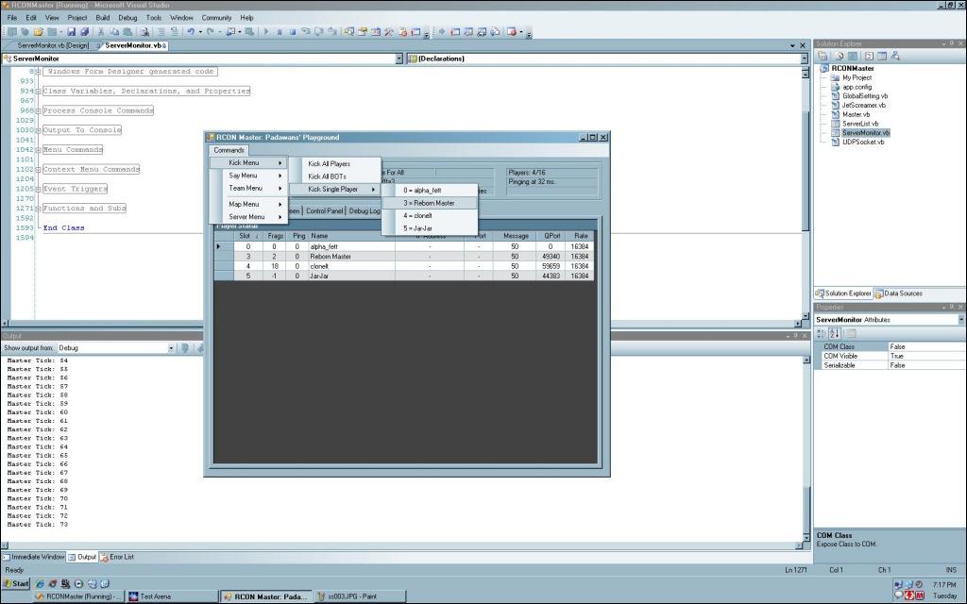
Task: Open the Show output from dropdown
Action: [171, 348]
